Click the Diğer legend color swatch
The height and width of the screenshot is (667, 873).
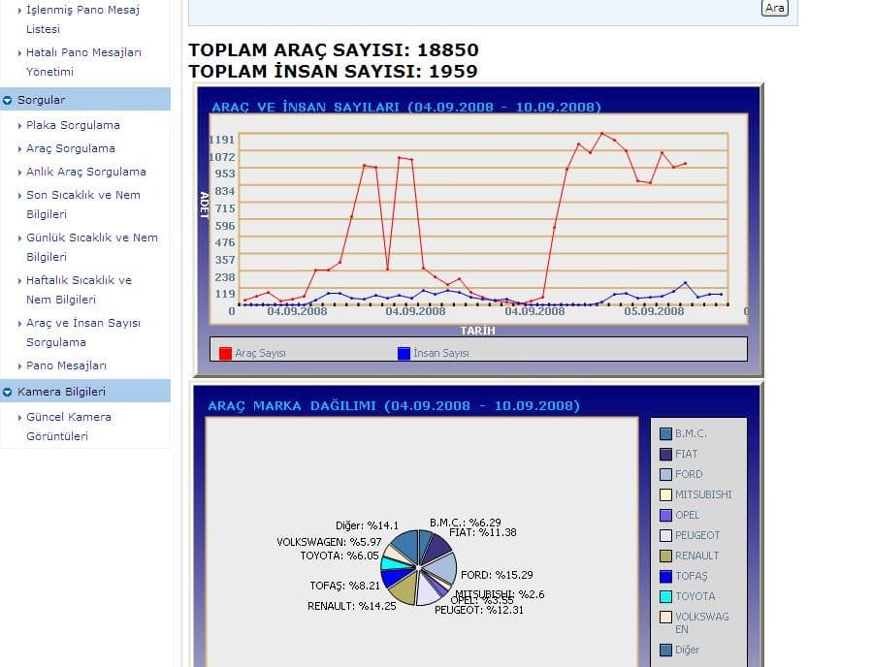[x=665, y=650]
